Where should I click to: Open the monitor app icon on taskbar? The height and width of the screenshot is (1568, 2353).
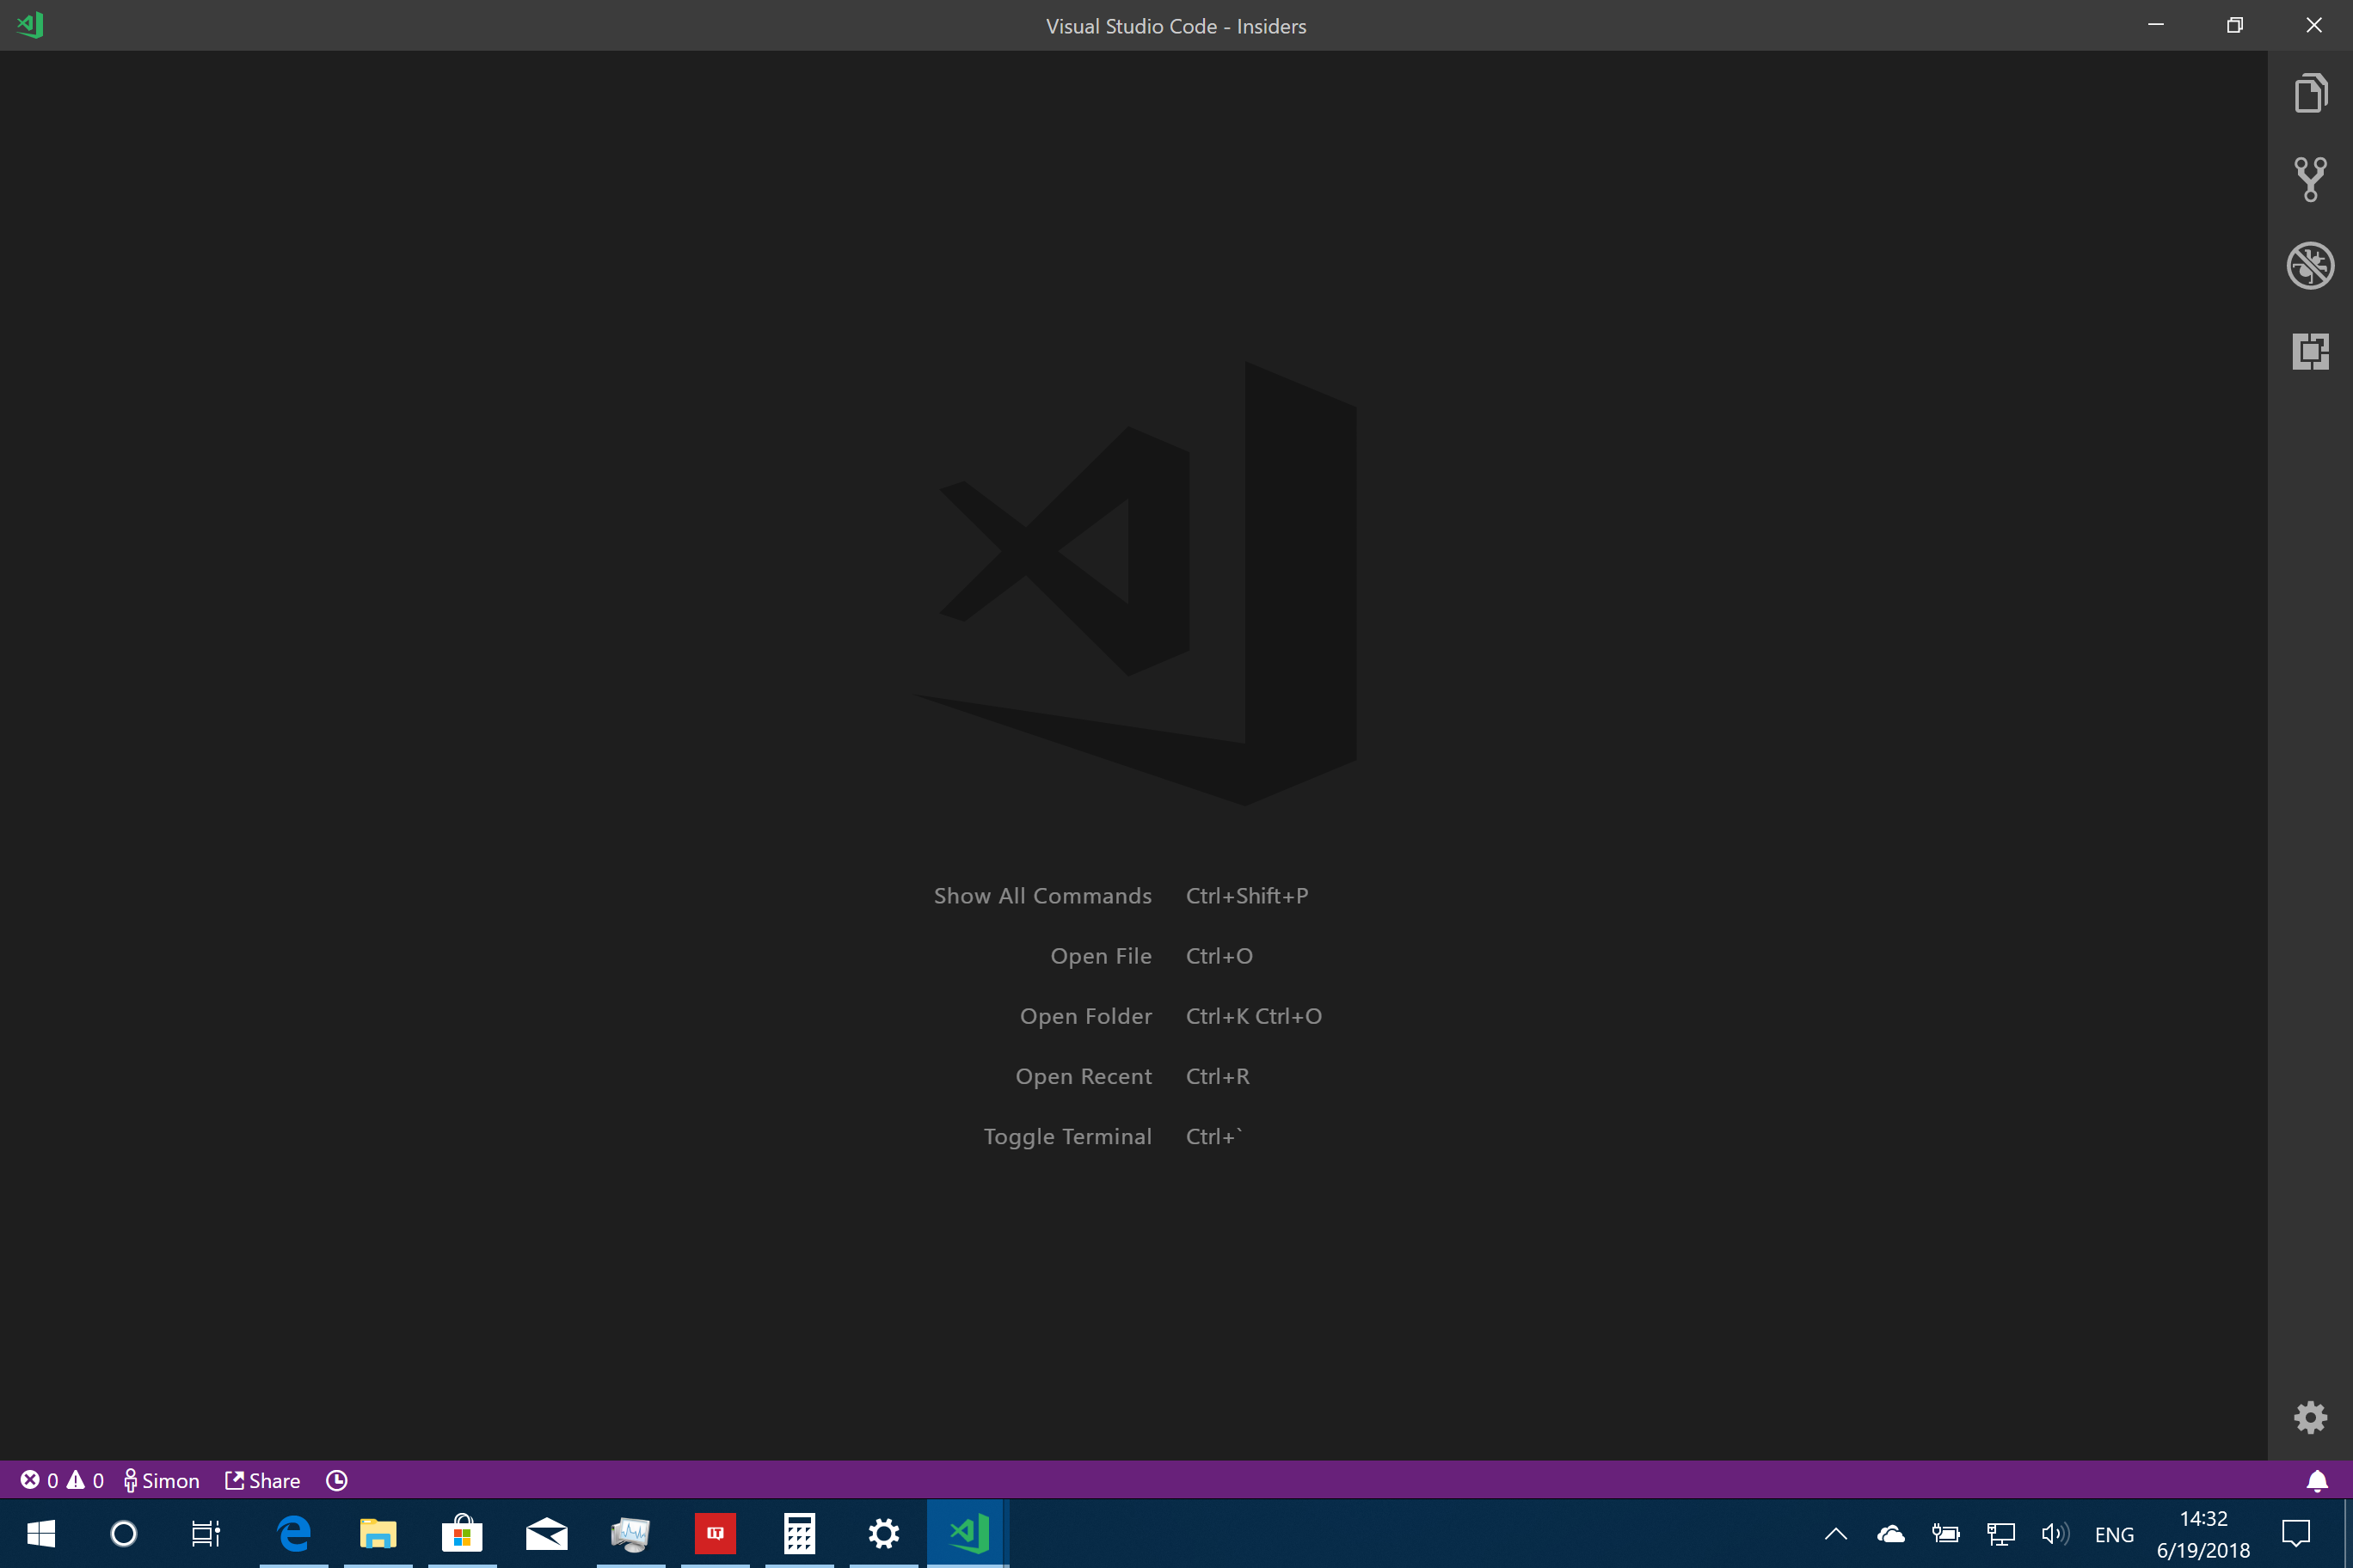[630, 1533]
